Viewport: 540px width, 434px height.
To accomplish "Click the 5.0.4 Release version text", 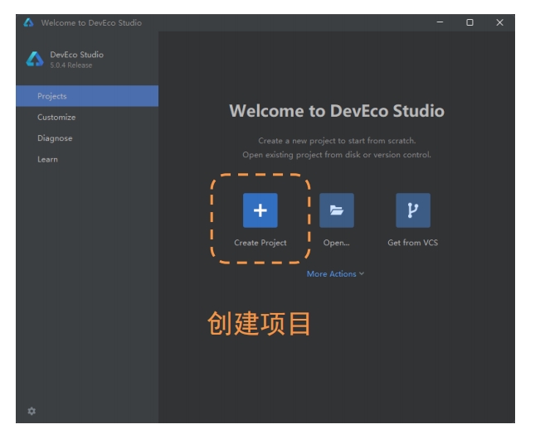I will point(71,65).
